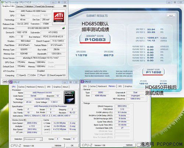Click the right CPU-Z title bar icon
The width and height of the screenshot is (184, 148).
[82, 82]
